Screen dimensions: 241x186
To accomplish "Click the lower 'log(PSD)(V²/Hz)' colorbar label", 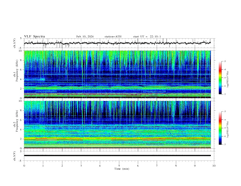I will click(228, 129).
